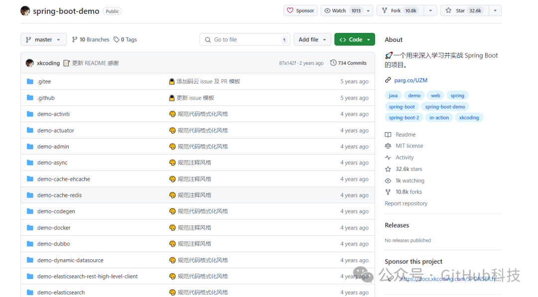Viewport: 538px width, 297px height.
Task: Open the green Code dropdown button
Action: click(355, 39)
